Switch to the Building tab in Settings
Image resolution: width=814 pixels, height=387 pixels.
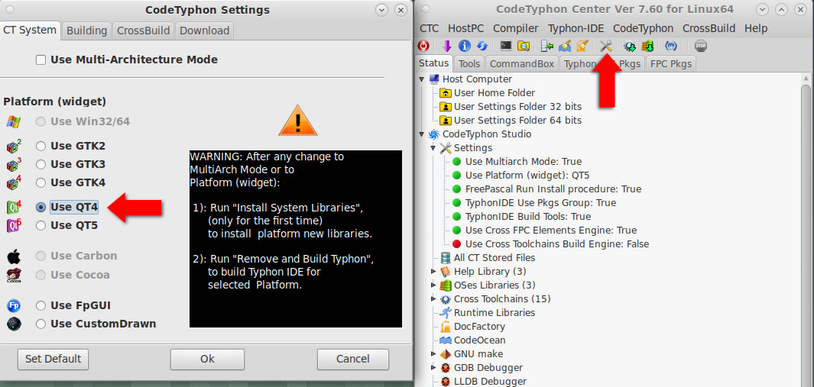coord(86,31)
